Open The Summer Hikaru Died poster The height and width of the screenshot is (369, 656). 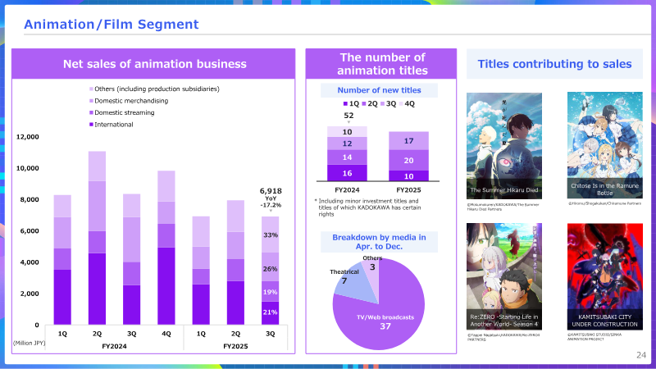tap(504, 146)
